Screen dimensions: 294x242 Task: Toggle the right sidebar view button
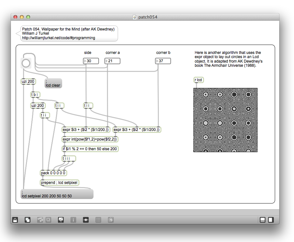[x=271, y=220]
